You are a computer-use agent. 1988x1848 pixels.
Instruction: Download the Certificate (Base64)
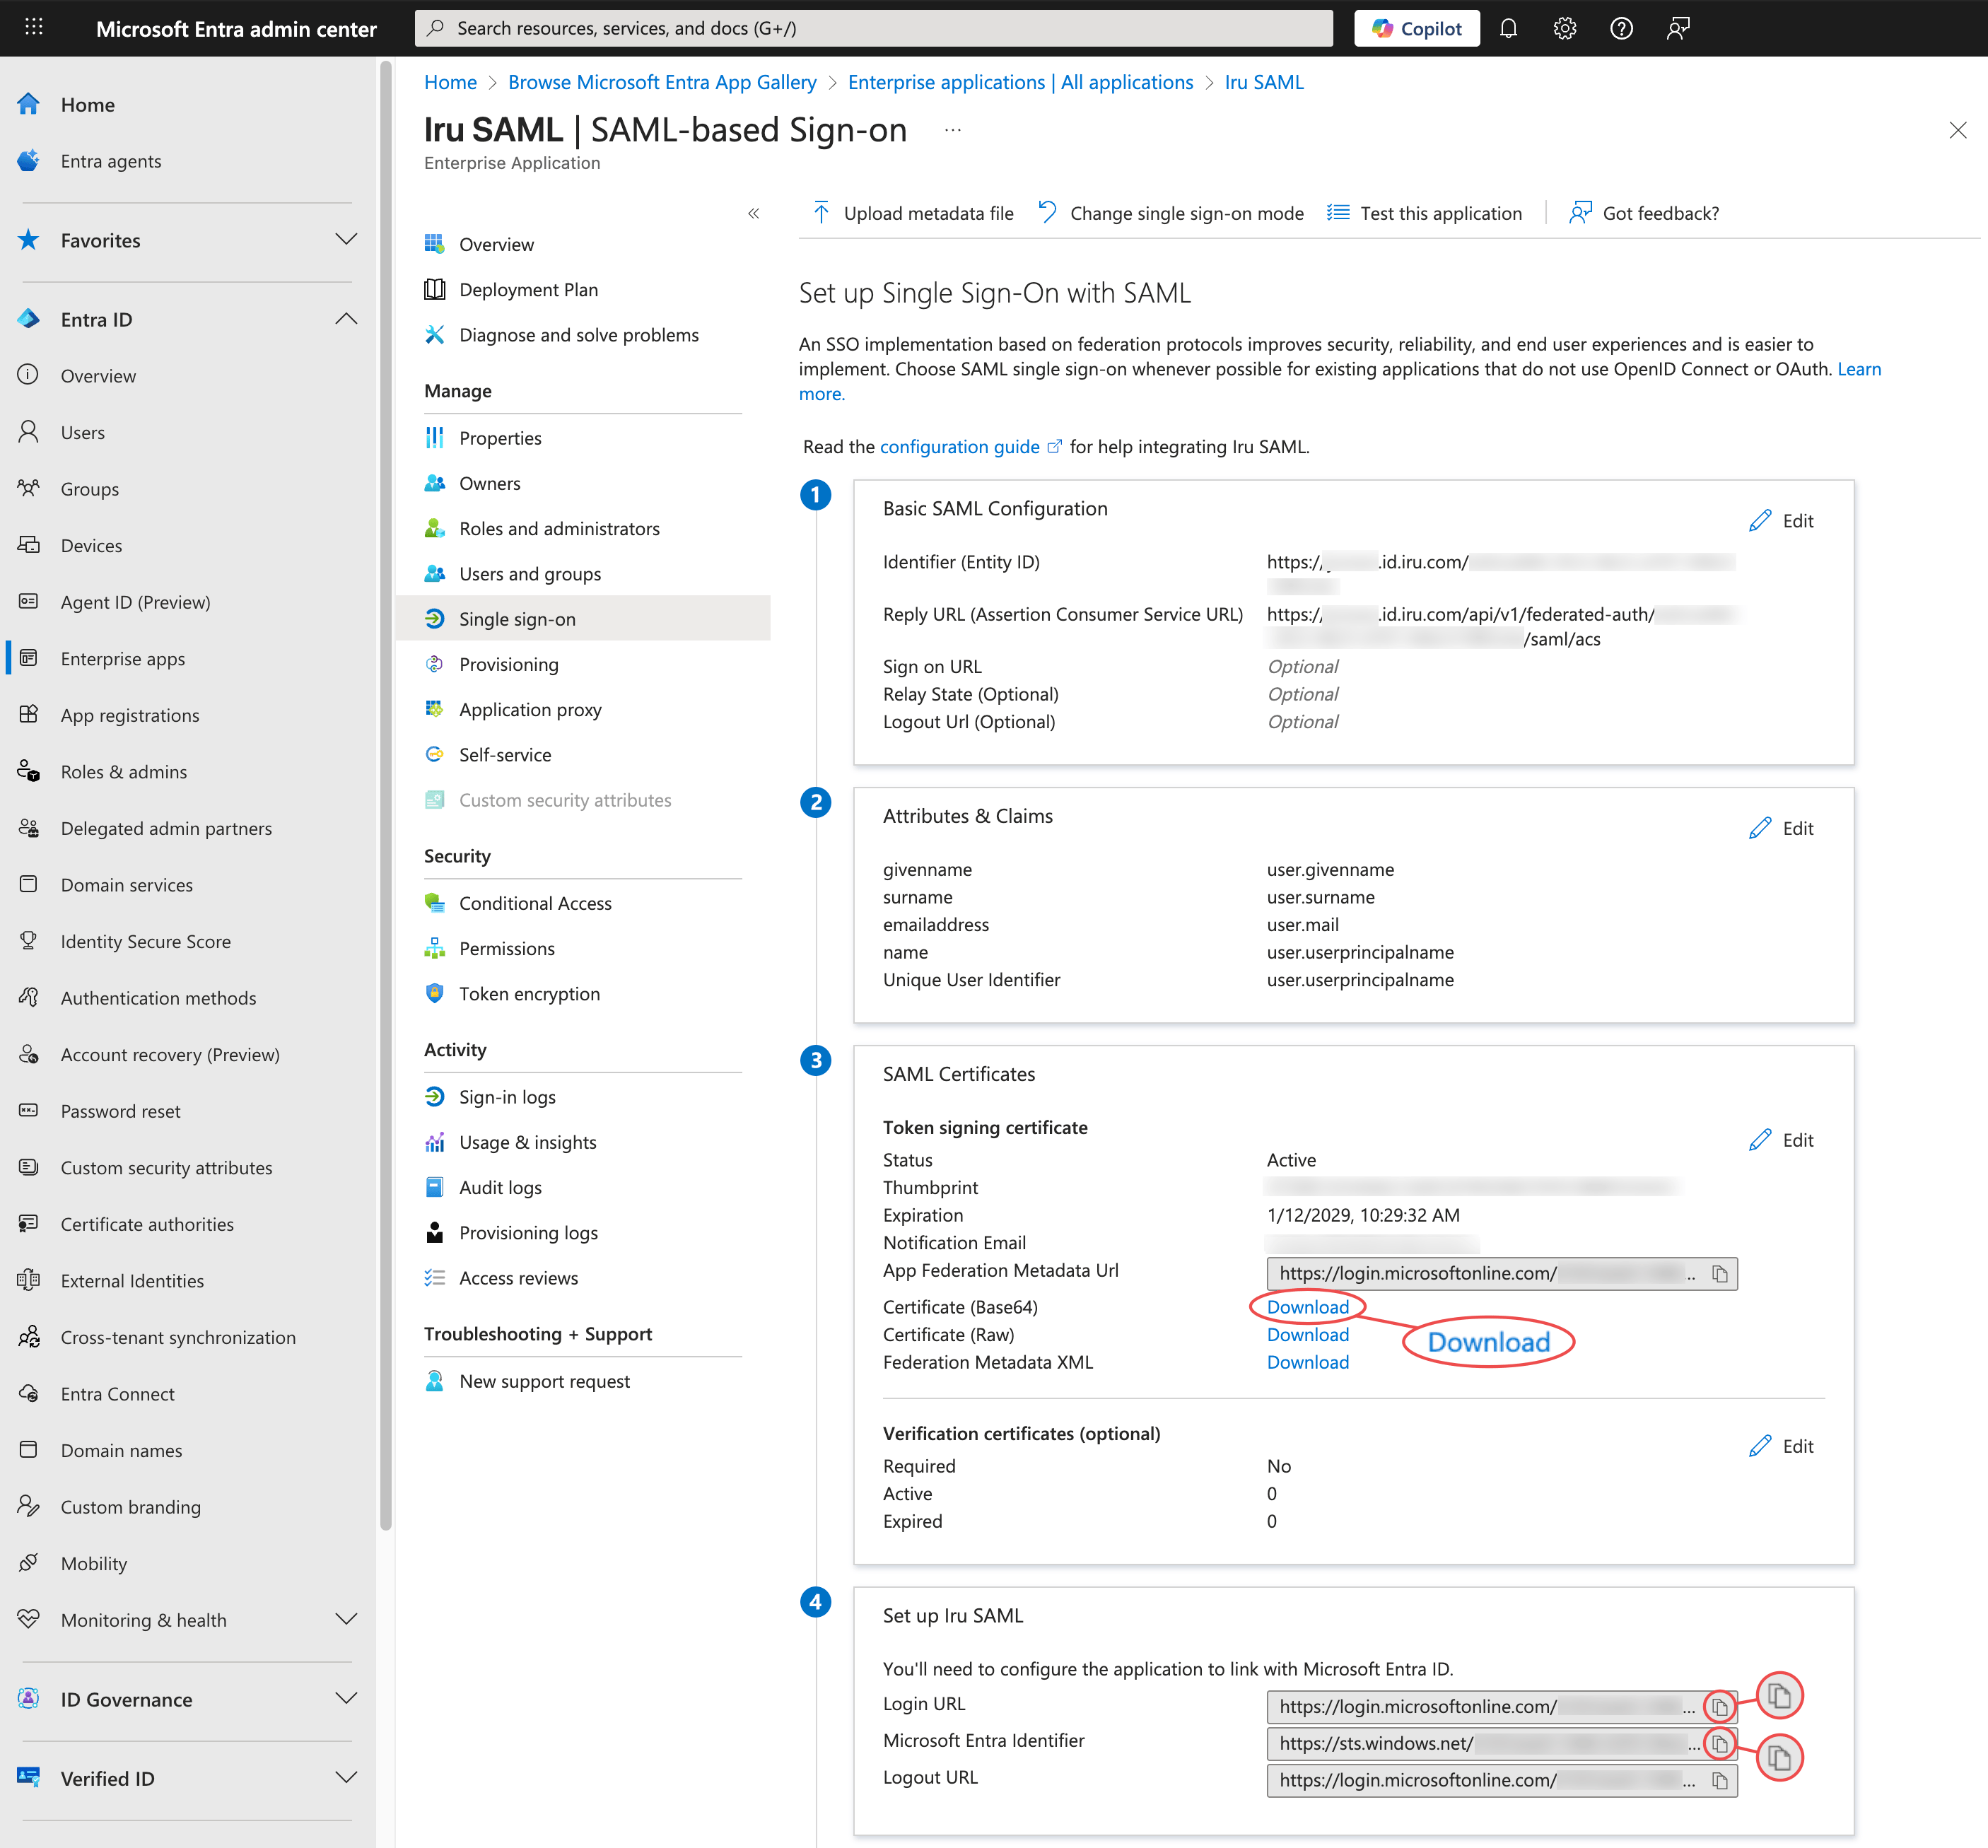click(1307, 1307)
